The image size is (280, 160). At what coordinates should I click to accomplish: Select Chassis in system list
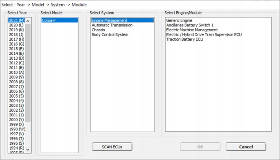click(x=98, y=30)
